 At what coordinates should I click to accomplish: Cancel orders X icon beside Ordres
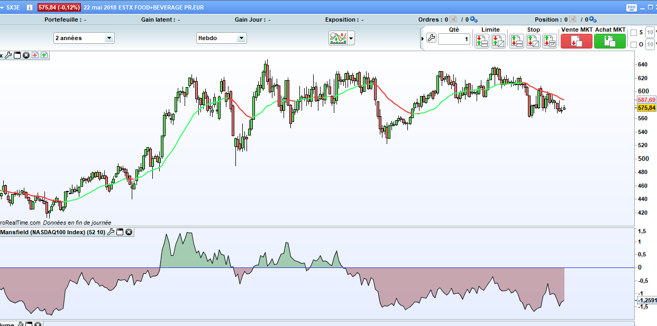pos(453,20)
